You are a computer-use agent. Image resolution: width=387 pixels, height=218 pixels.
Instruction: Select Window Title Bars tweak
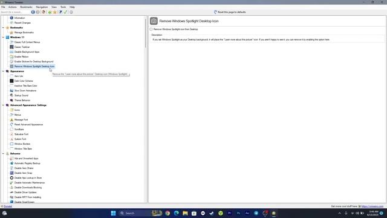pyautogui.click(x=23, y=149)
